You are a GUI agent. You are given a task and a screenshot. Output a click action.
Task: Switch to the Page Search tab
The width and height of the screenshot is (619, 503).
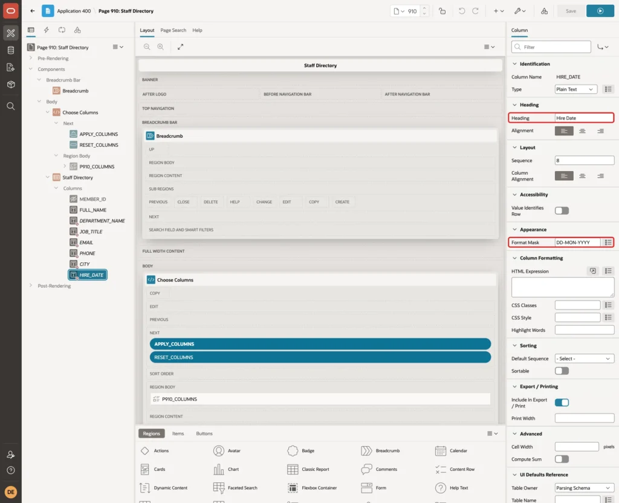click(x=173, y=30)
